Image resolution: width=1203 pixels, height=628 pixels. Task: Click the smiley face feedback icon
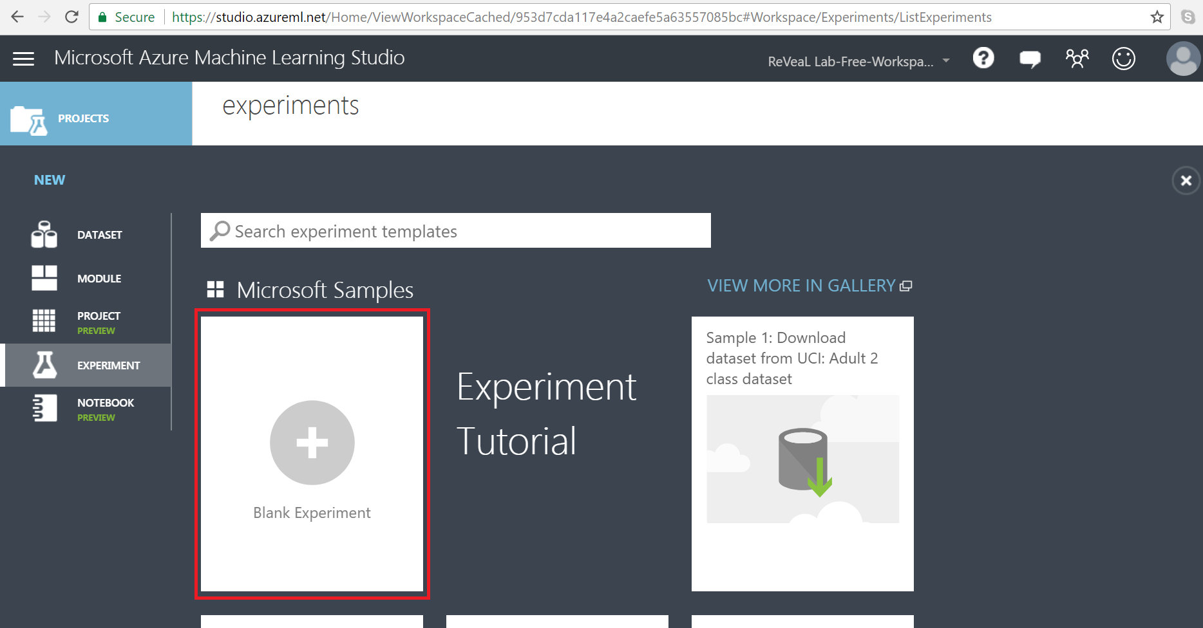(1124, 59)
